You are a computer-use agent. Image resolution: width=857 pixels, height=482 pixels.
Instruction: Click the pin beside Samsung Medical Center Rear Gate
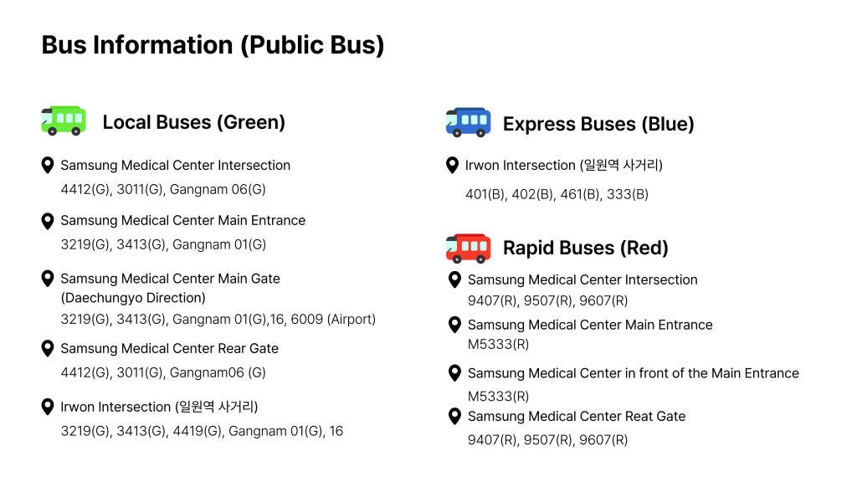pyautogui.click(x=48, y=348)
